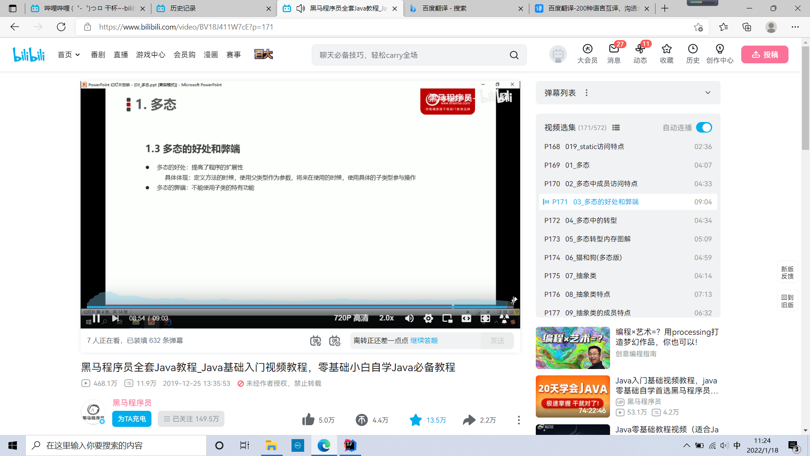Toggle 自动连播 autoplay switch
Viewport: 810px width, 456px height.
(x=704, y=127)
